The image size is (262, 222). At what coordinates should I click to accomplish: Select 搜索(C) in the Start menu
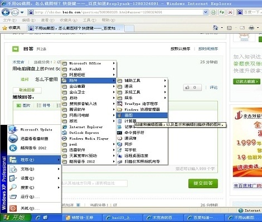tap(34, 188)
